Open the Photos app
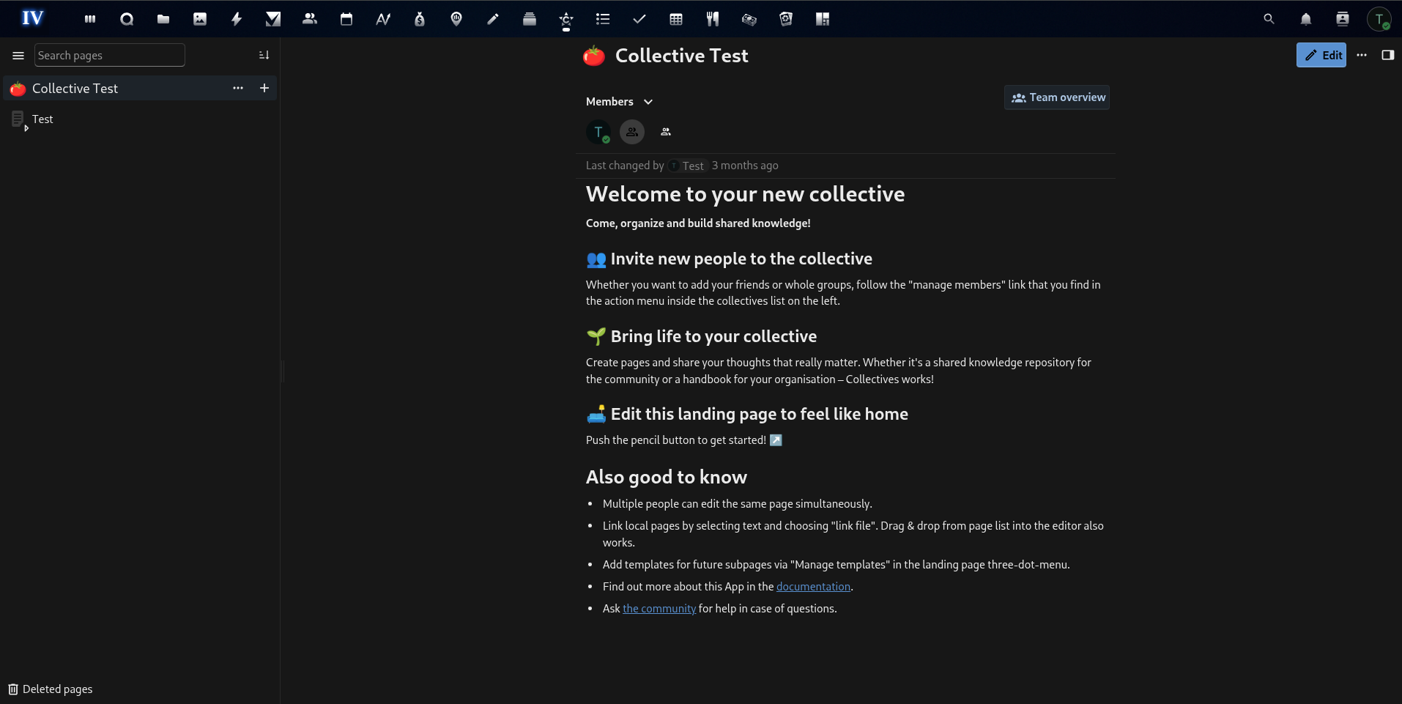Image resolution: width=1402 pixels, height=704 pixels. coord(200,18)
